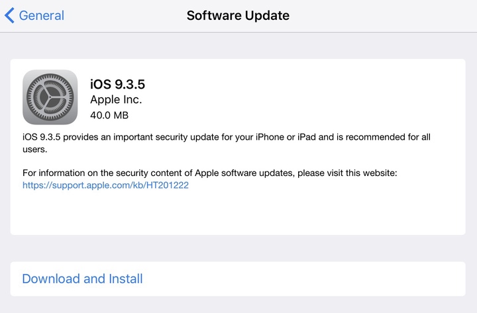The height and width of the screenshot is (313, 477).
Task: Tap the iOS update gear icon
Action: click(50, 97)
